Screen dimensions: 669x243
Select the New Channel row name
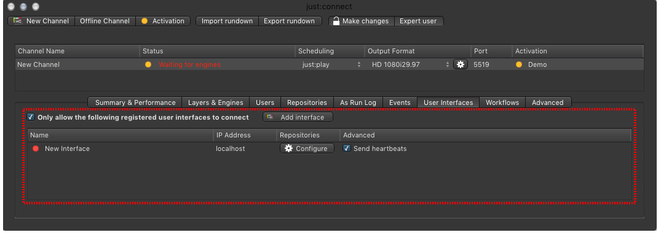coord(38,64)
